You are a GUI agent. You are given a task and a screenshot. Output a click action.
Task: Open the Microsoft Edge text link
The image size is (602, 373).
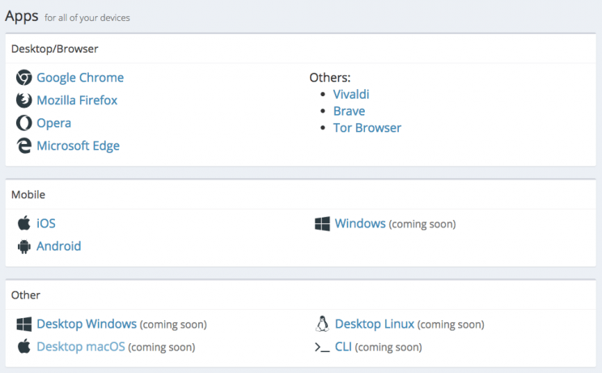coord(78,146)
